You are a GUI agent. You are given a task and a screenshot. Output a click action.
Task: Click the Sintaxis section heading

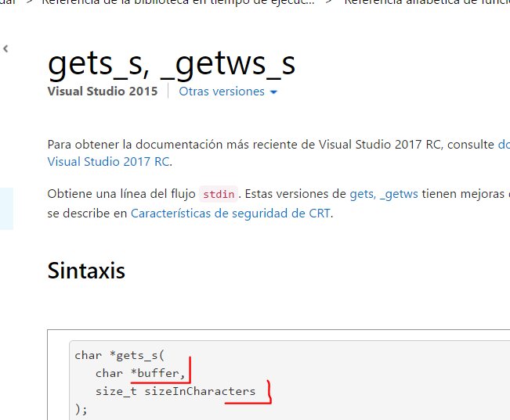click(86, 271)
